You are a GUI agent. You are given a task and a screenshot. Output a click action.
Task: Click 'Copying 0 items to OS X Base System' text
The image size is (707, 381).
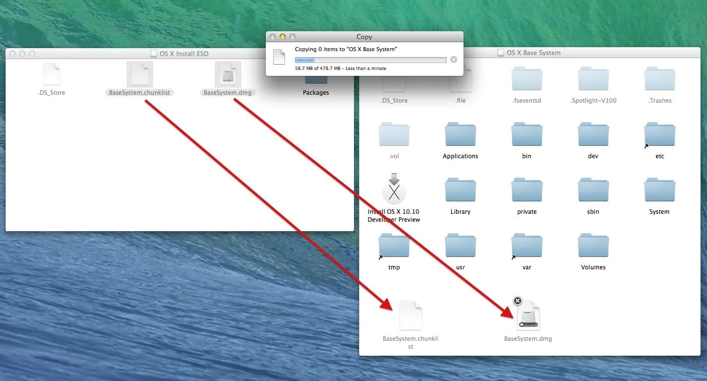346,49
